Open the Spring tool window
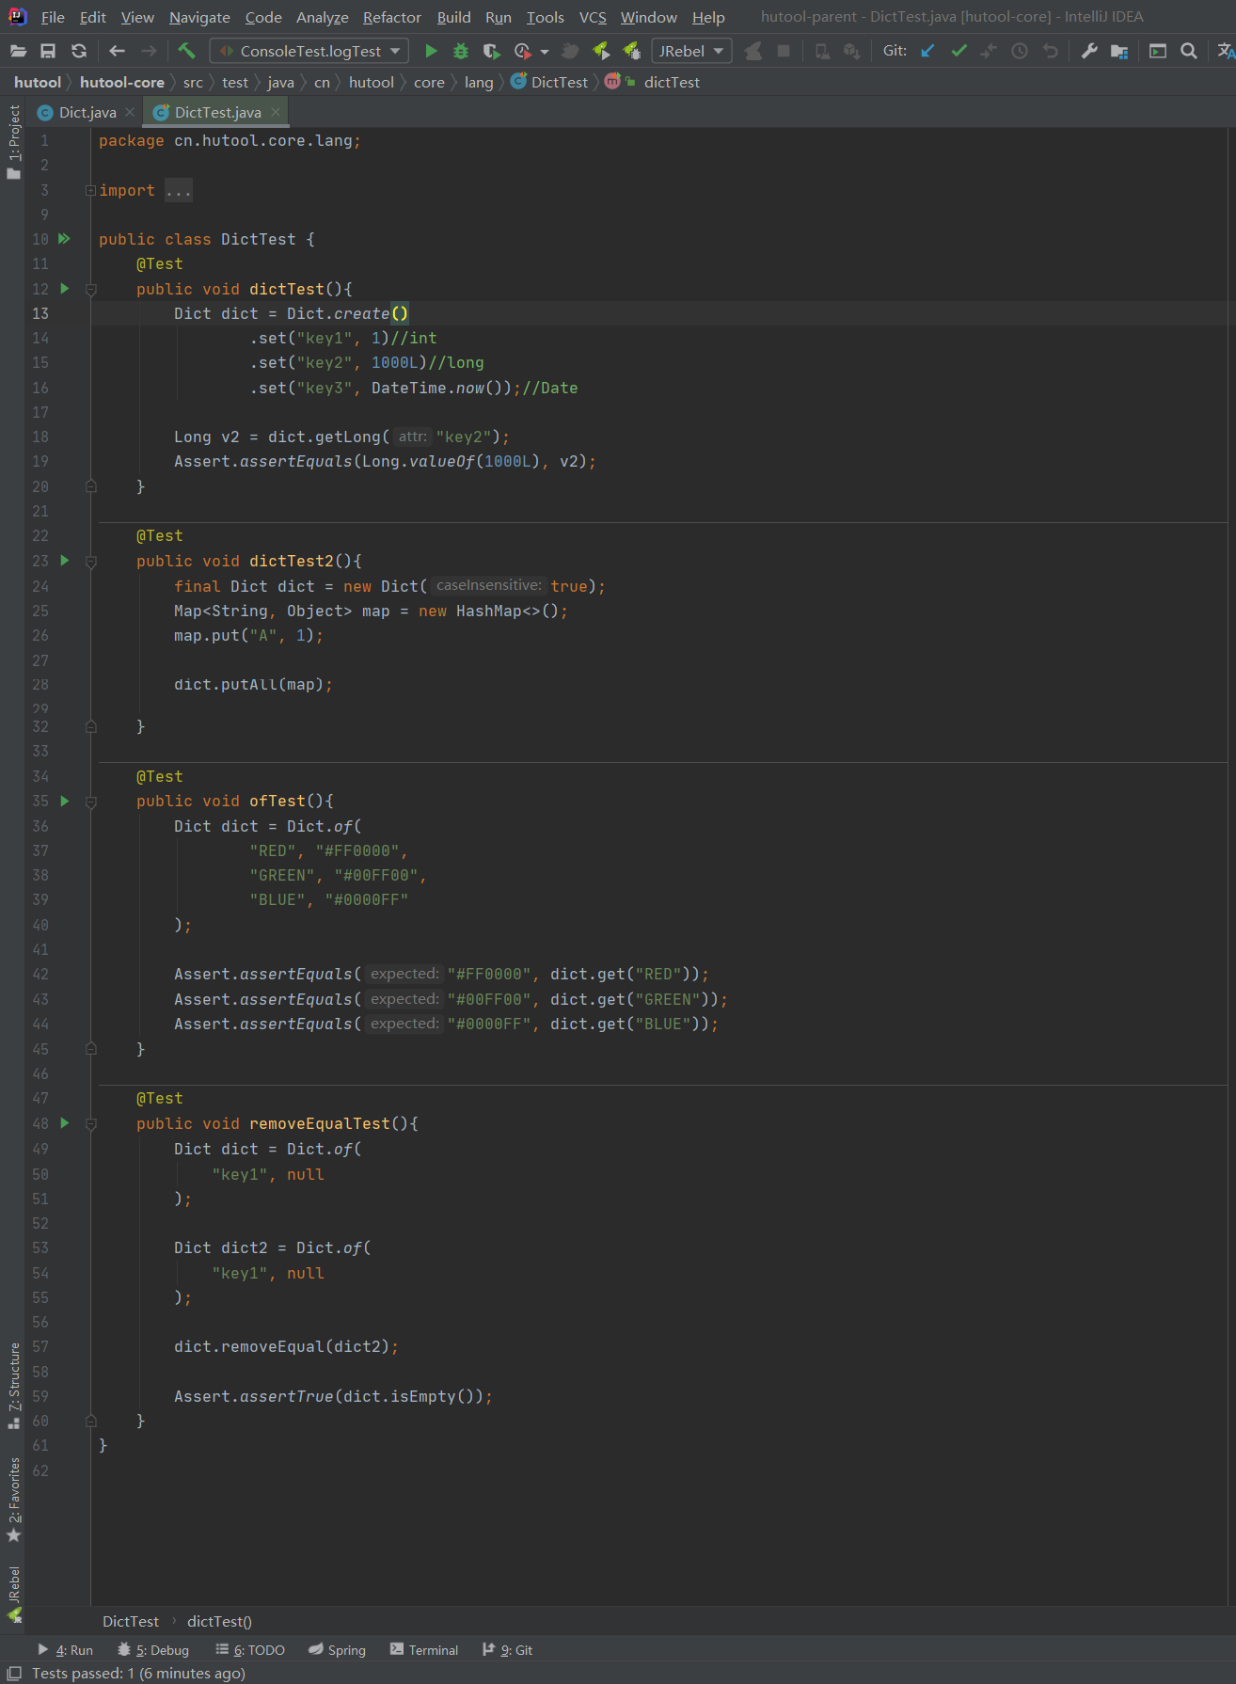 [337, 1650]
